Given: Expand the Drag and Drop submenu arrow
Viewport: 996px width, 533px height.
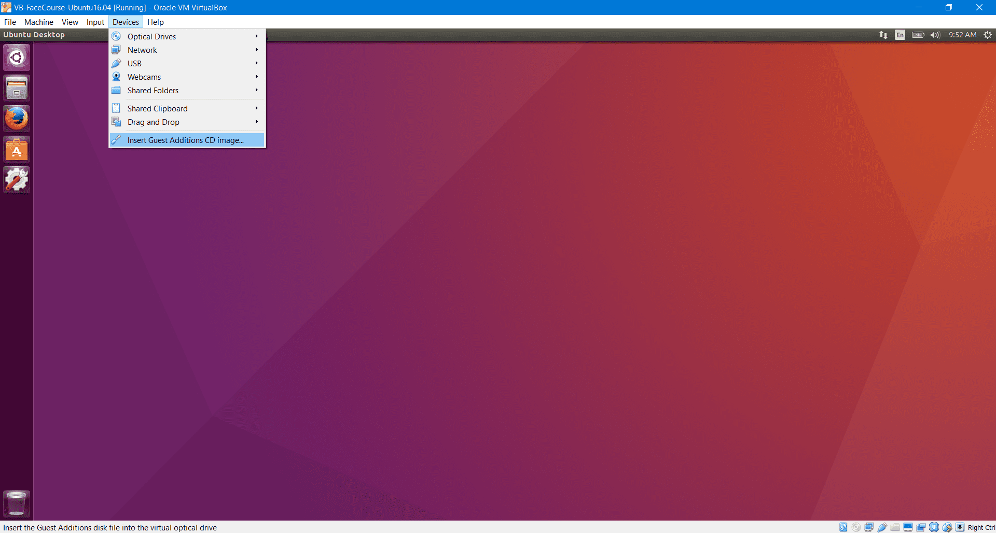Looking at the screenshot, I should 256,122.
